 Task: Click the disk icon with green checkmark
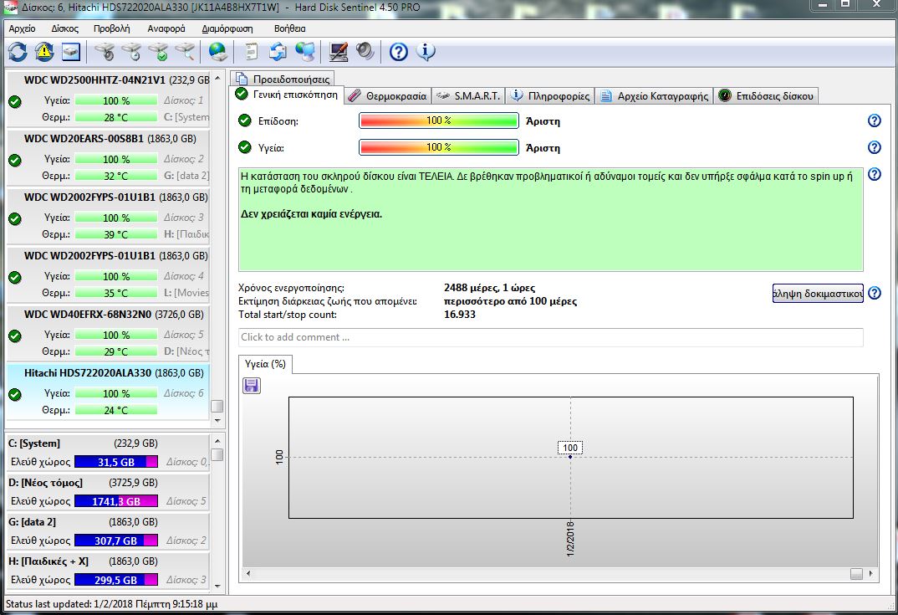159,52
